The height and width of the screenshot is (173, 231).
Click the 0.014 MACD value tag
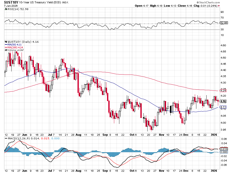coord(222,149)
